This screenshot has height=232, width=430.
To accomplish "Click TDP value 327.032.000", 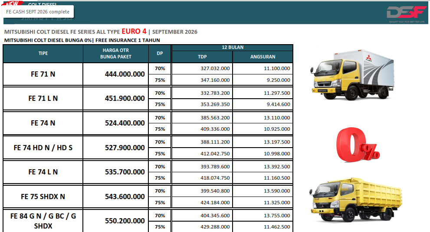I will (215, 68).
